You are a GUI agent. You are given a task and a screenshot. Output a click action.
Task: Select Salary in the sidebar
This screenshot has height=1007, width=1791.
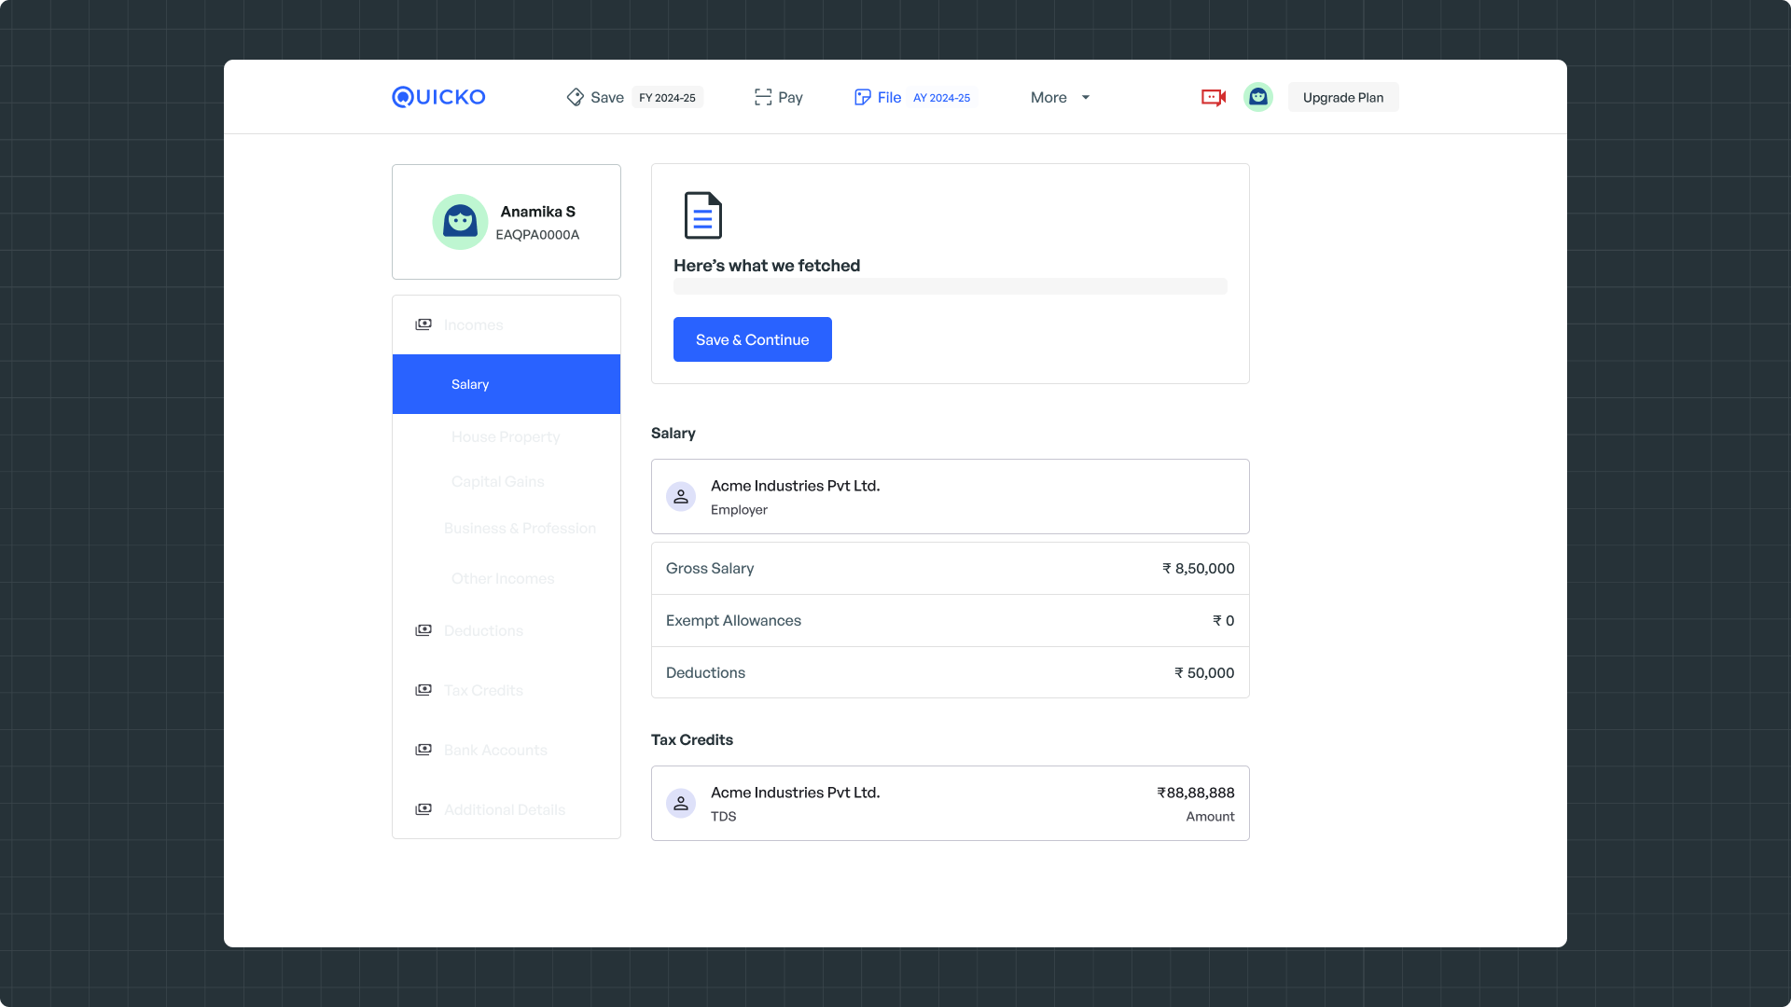pyautogui.click(x=506, y=384)
